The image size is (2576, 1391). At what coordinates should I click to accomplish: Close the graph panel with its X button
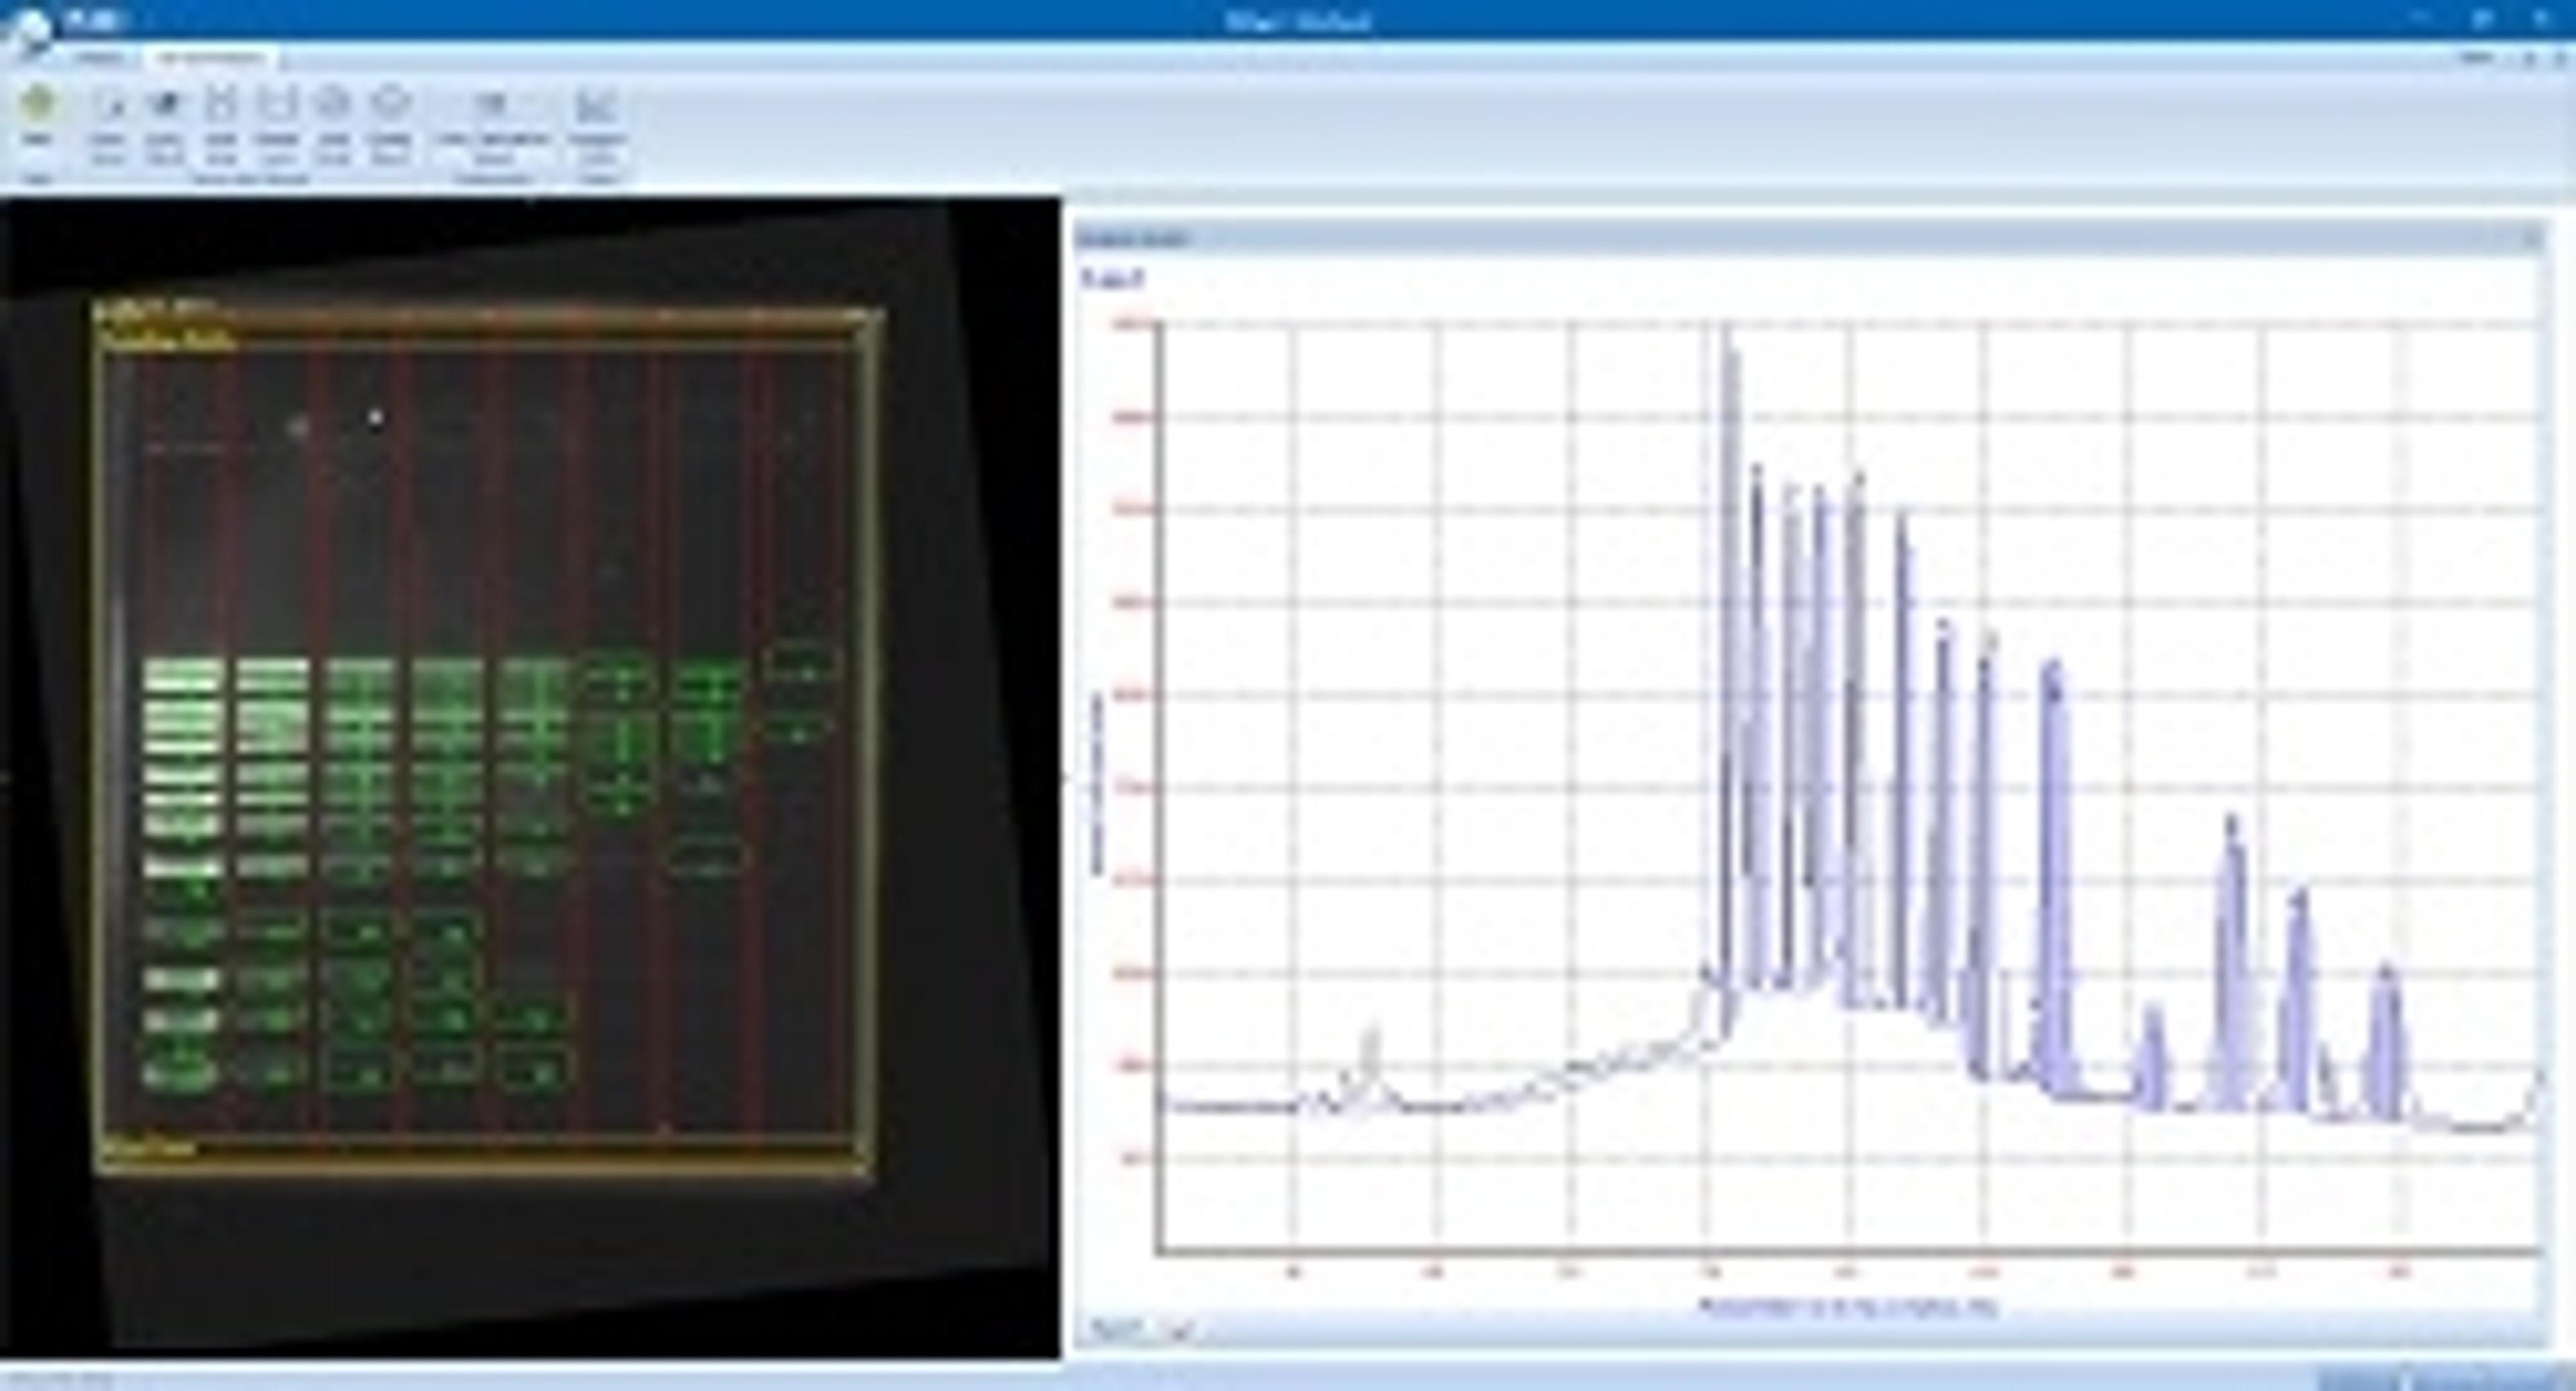pos(2531,239)
